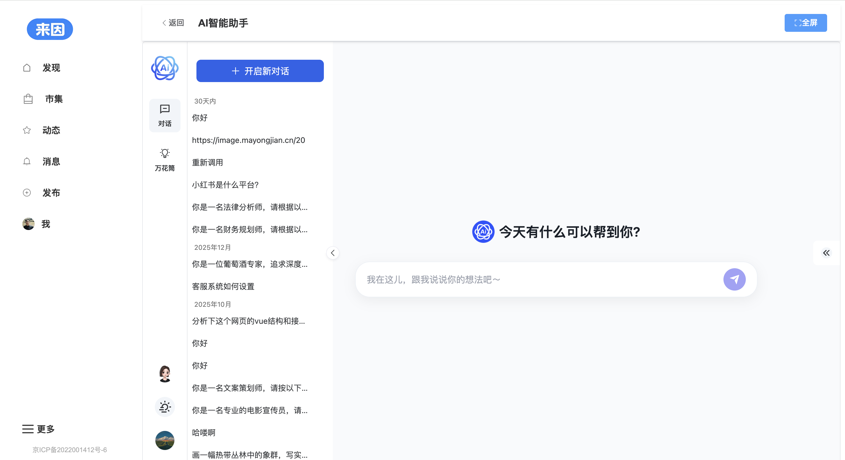
Task: Open conversation 小红书是什么平台?
Action: click(x=225, y=185)
